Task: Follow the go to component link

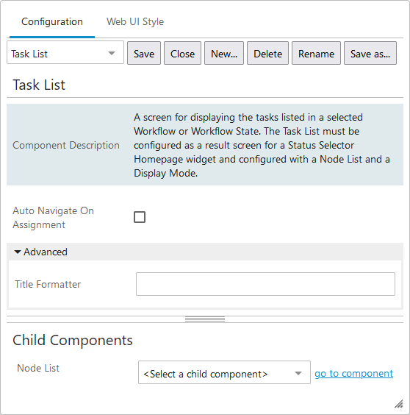Action: pos(353,374)
